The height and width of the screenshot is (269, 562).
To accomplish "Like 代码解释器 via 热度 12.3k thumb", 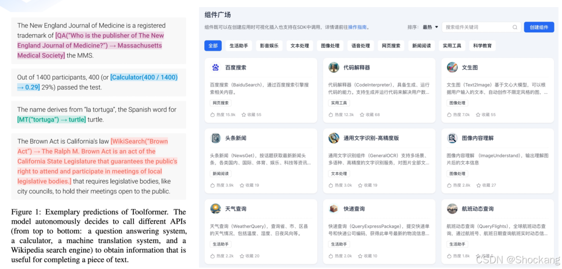I will [x=330, y=115].
